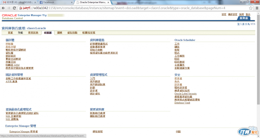Viewport: 260px width, 138px height.
Task: Open the AWR 基準 link
Action: click(x=11, y=82)
